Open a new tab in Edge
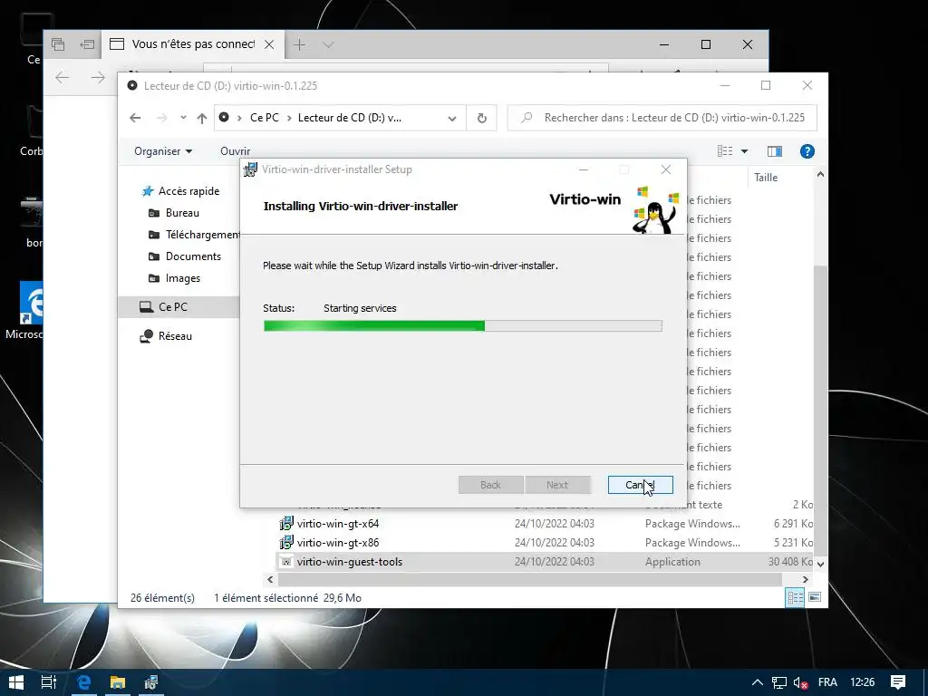This screenshot has width=928, height=696. (300, 44)
